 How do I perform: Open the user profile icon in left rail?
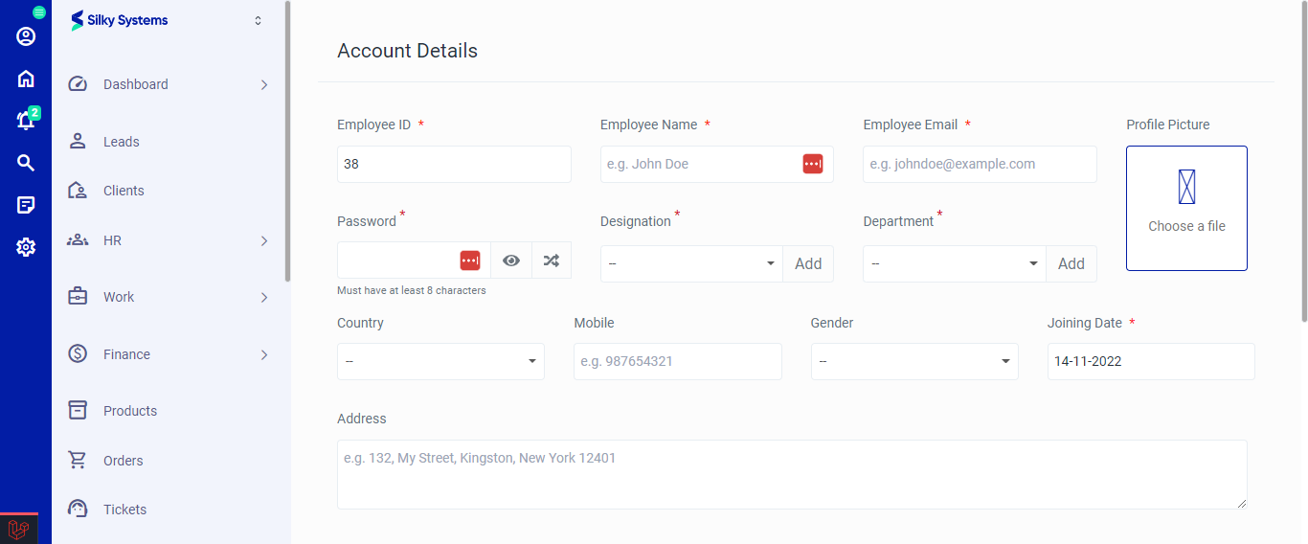coord(26,36)
